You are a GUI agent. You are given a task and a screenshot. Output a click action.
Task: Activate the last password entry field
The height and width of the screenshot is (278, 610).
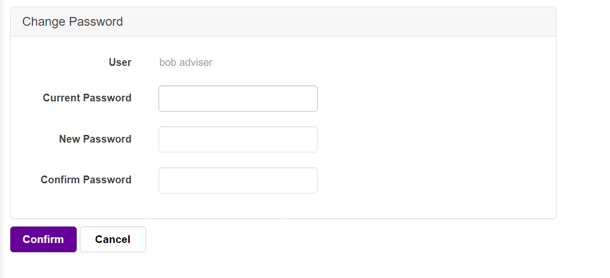[238, 180]
